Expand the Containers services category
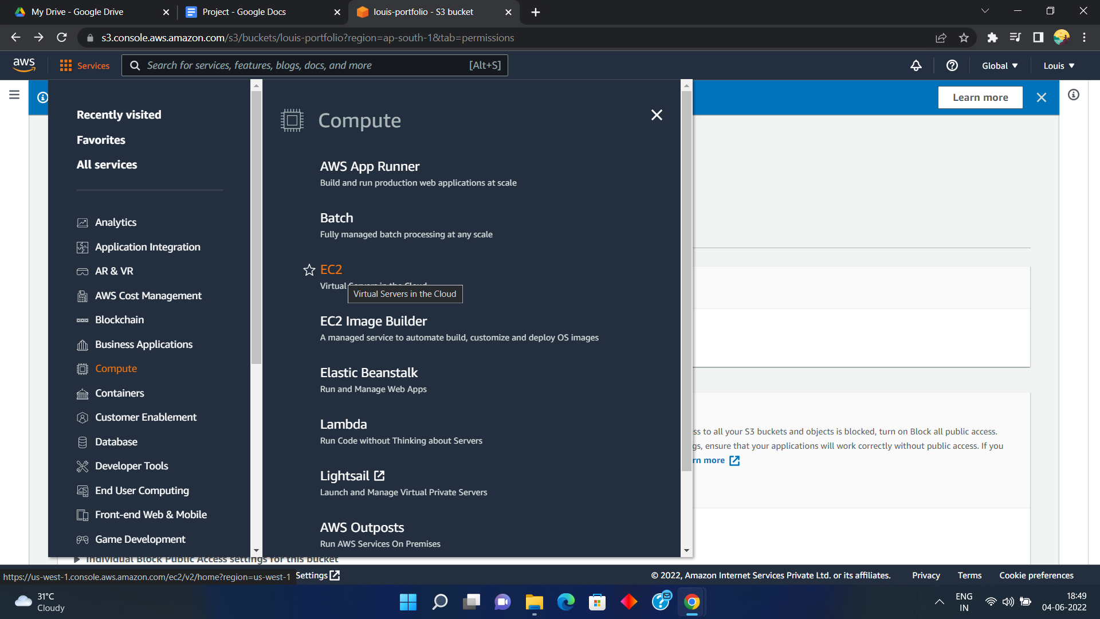1100x619 pixels. coord(120,393)
